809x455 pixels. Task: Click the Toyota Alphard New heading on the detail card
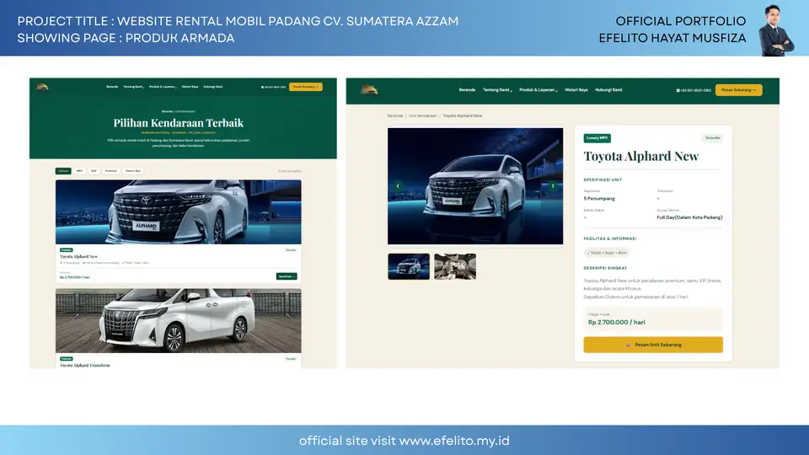[640, 157]
